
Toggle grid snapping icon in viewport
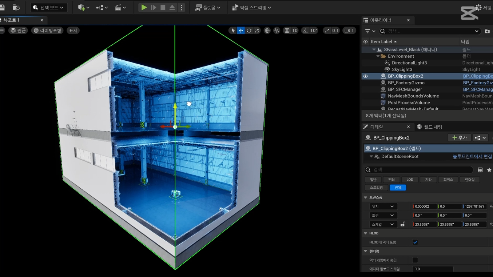pos(287,31)
